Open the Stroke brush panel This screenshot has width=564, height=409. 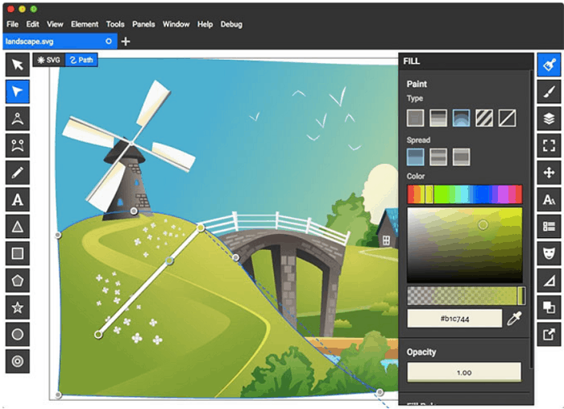pyautogui.click(x=549, y=91)
